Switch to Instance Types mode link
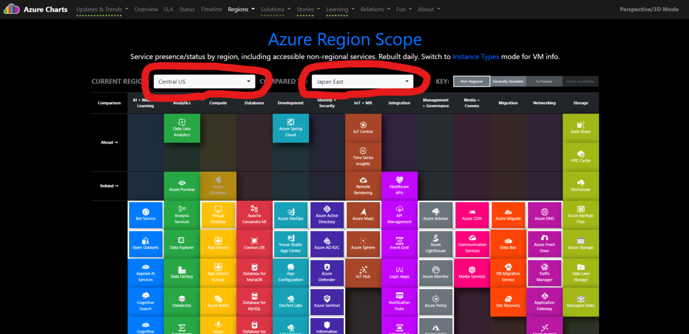This screenshot has width=689, height=334. click(x=476, y=57)
